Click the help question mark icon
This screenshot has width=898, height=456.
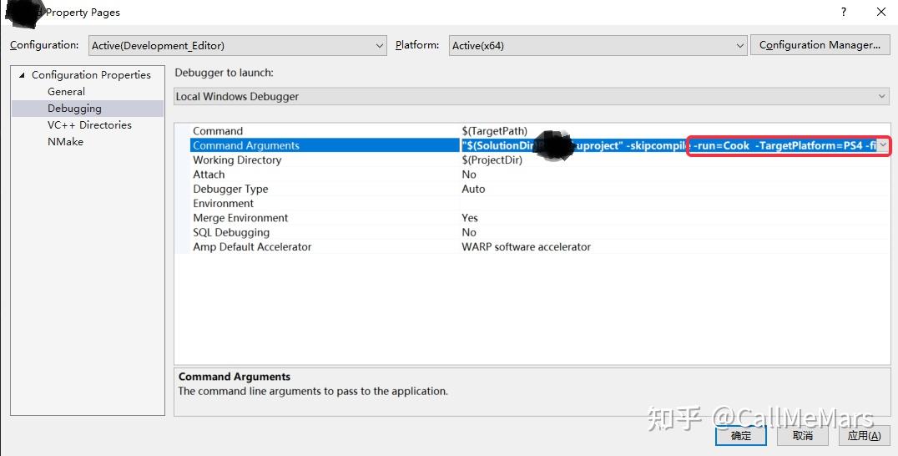(844, 12)
